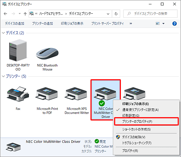Show more toolbar commands via double chevron

tap(131, 24)
